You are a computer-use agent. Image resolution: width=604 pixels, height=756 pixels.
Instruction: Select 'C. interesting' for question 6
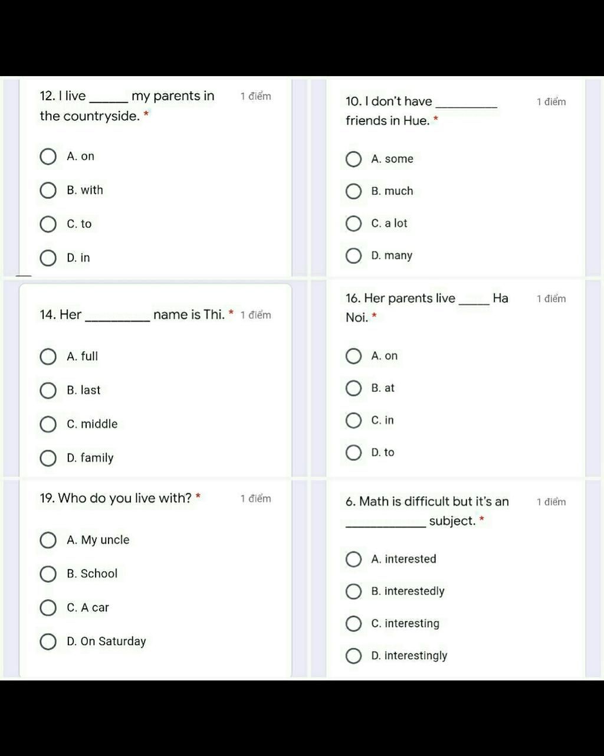coord(353,624)
